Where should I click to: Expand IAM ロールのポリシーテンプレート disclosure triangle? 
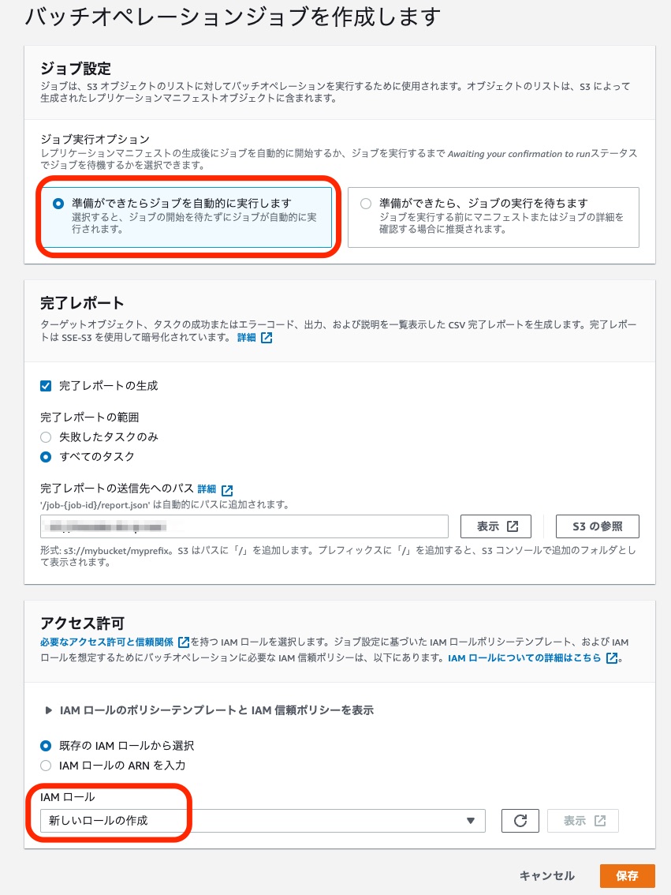pyautogui.click(x=48, y=710)
